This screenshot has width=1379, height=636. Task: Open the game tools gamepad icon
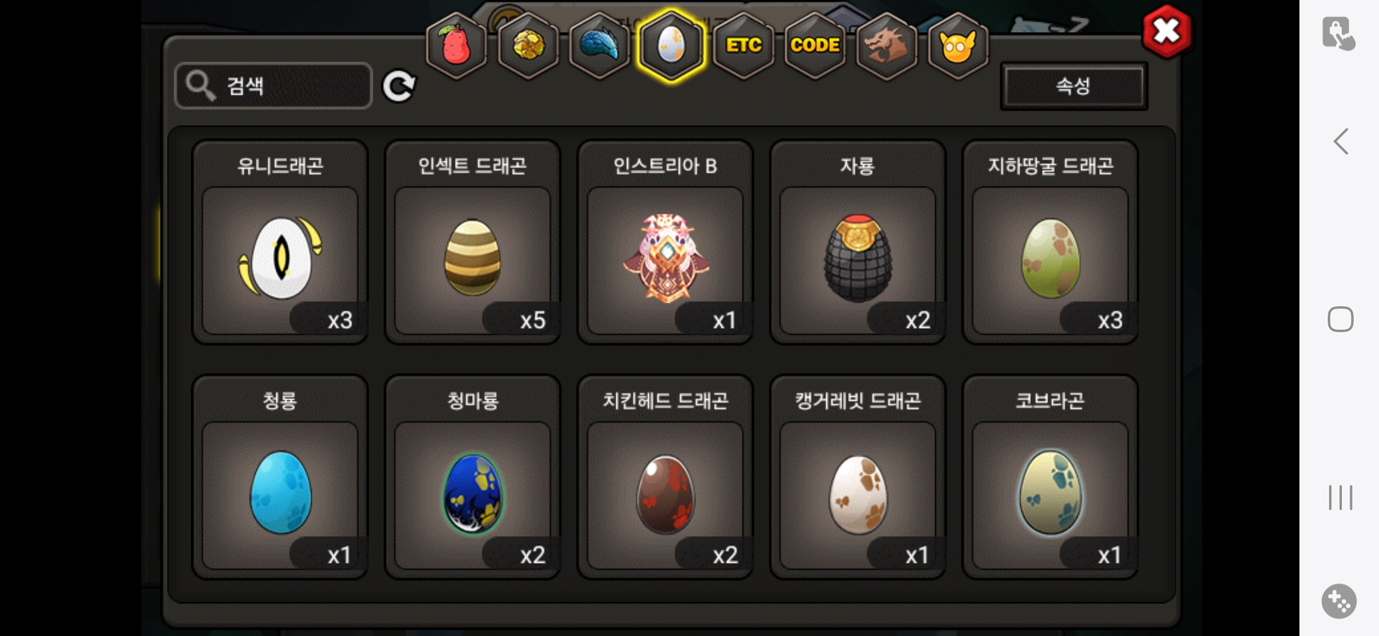(1339, 601)
